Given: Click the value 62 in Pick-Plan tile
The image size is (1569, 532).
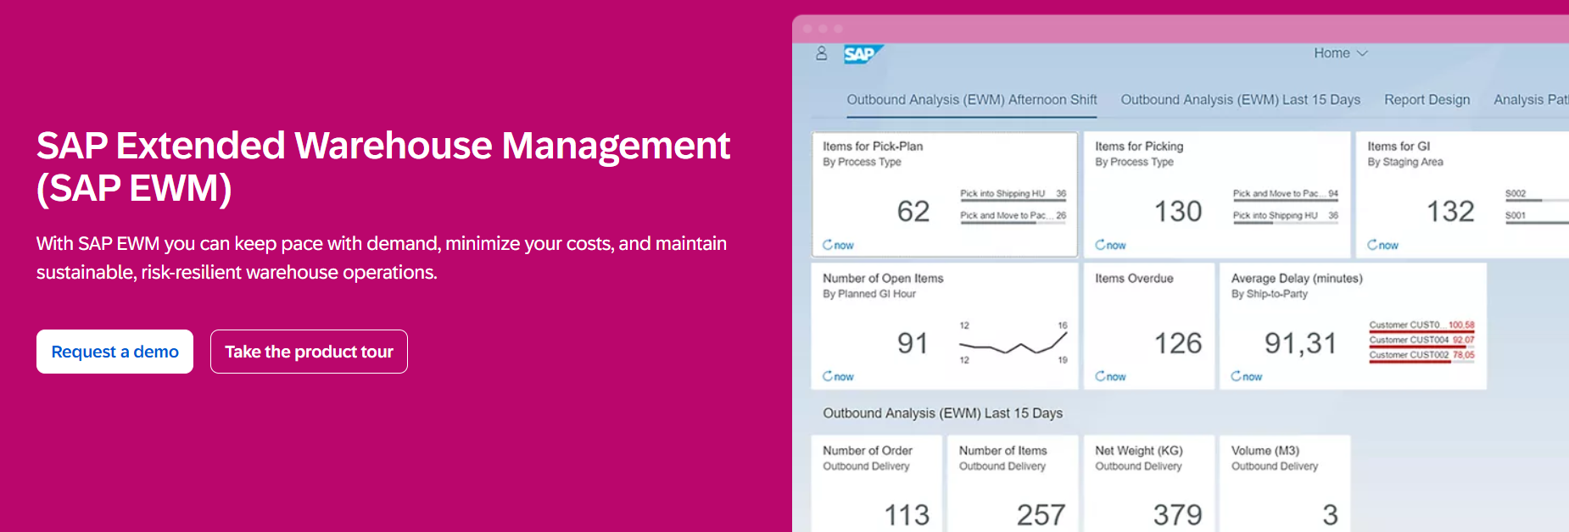Looking at the screenshot, I should coord(913,211).
